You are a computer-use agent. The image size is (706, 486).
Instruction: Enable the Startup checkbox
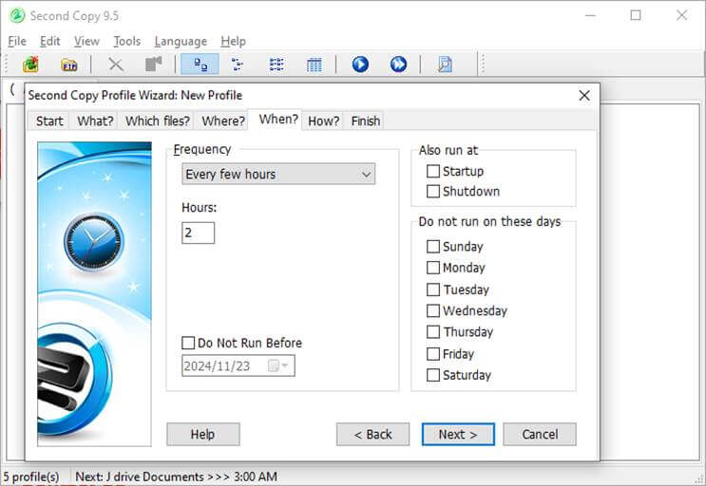(433, 171)
